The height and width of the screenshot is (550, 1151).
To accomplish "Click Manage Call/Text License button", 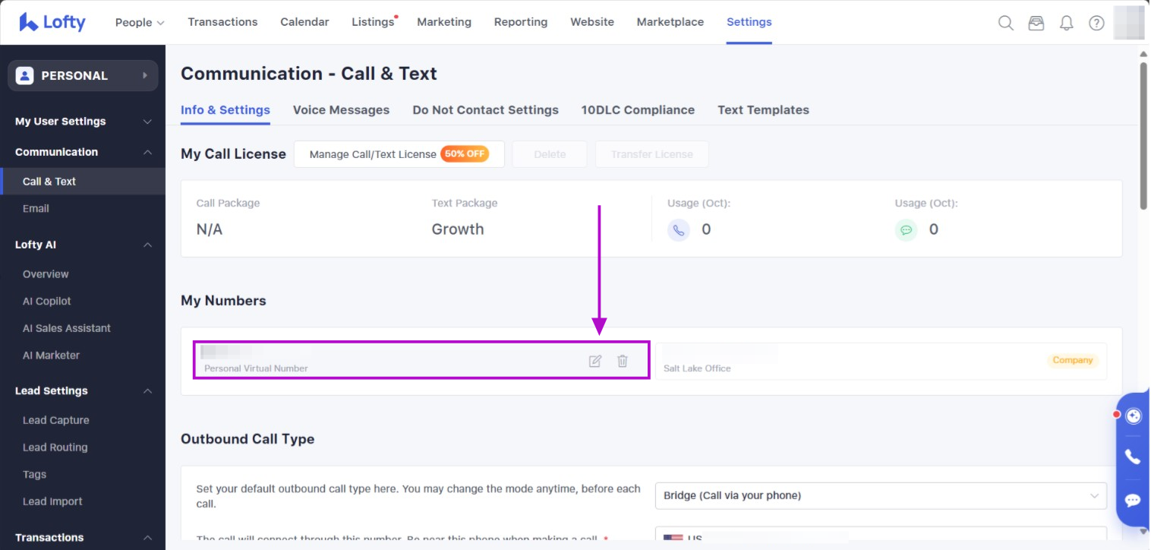I will pos(399,154).
